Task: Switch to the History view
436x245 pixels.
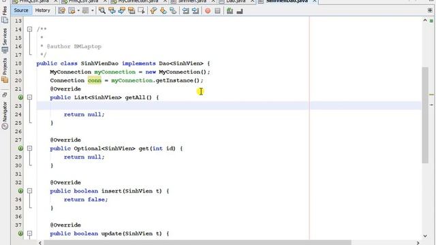Action: coord(42,11)
